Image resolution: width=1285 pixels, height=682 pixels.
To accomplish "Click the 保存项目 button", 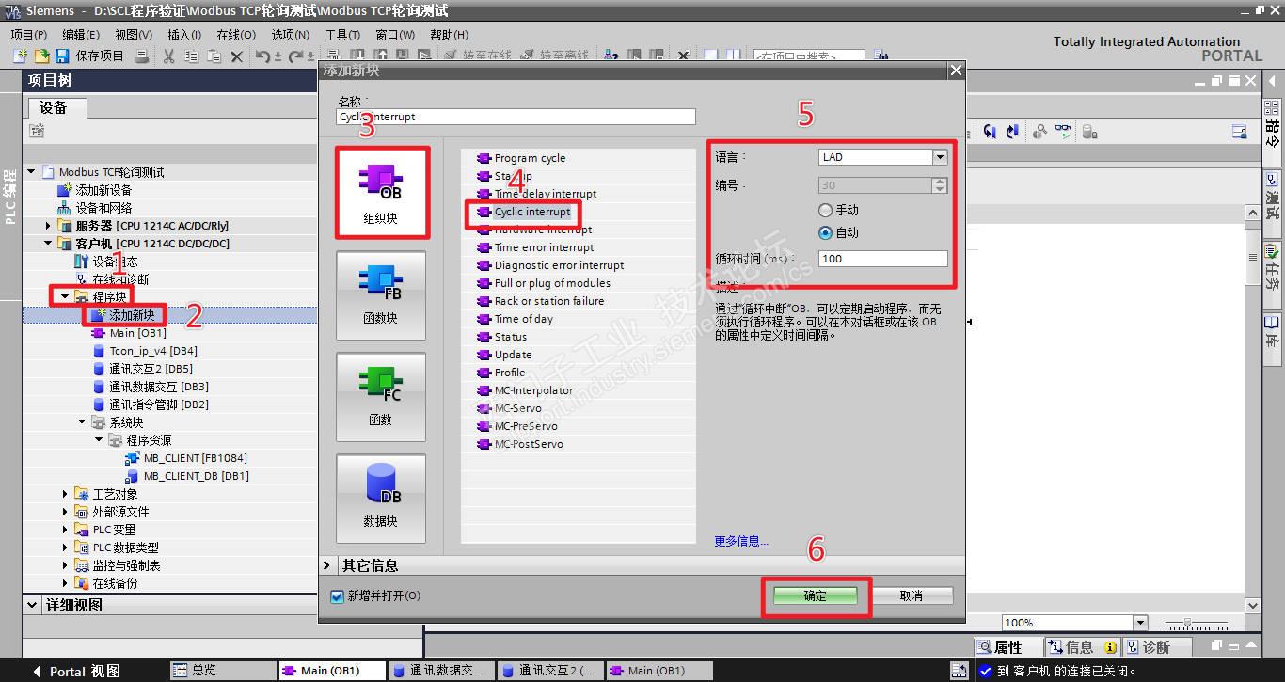I will (x=90, y=56).
